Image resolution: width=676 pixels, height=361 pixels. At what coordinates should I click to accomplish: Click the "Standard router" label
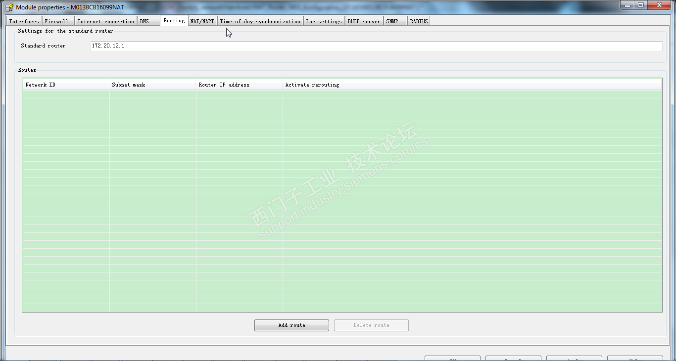pos(43,46)
